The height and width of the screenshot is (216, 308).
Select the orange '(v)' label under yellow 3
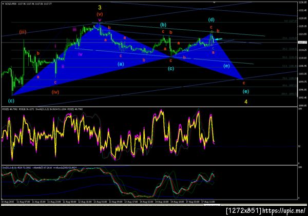pyautogui.click(x=100, y=14)
